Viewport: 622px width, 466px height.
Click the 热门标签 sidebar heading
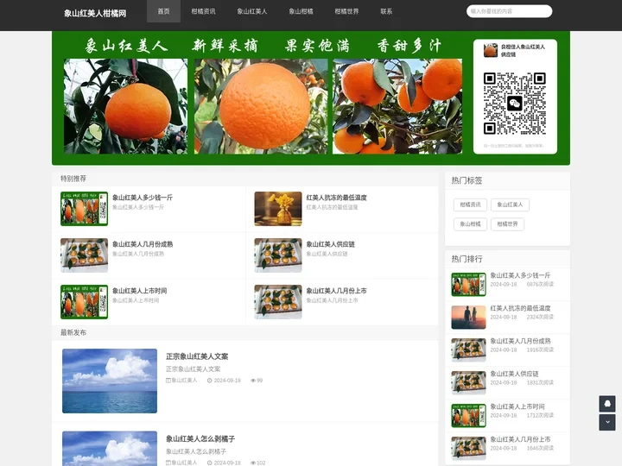(x=466, y=180)
